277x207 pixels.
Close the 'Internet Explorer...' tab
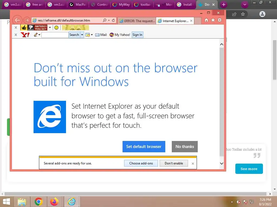pyautogui.click(x=191, y=21)
